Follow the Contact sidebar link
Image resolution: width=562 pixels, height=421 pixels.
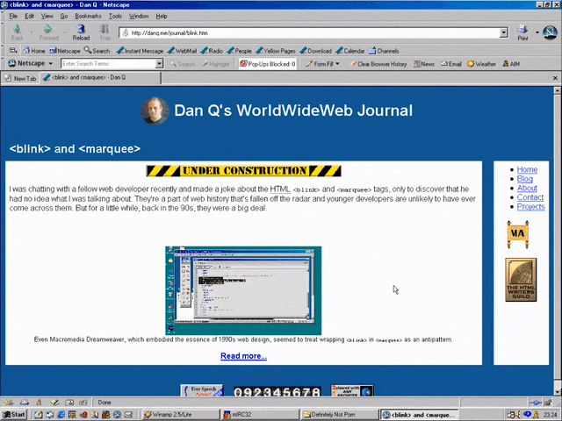[x=530, y=197]
